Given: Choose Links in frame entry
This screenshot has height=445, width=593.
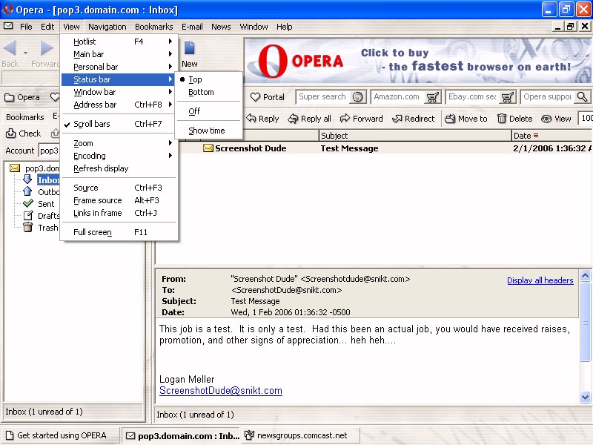Looking at the screenshot, I should tap(119, 213).
